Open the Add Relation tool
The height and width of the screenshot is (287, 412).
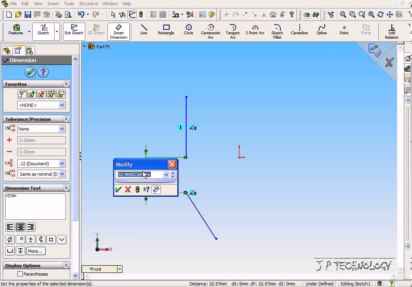pos(391,31)
